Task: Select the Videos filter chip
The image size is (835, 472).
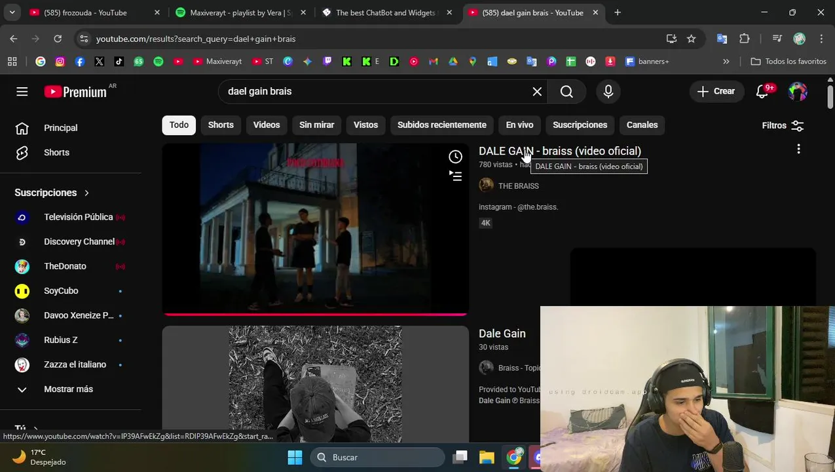Action: point(267,125)
